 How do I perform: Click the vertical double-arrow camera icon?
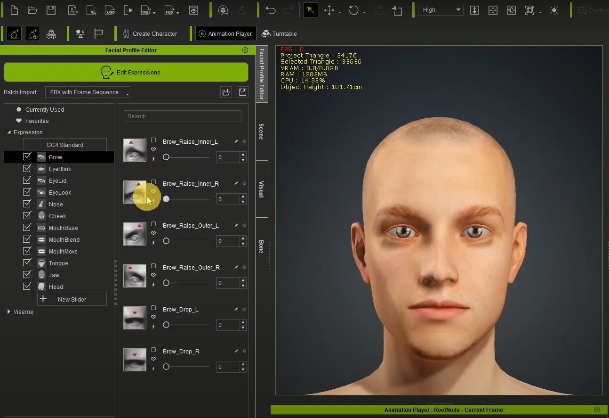pyautogui.click(x=474, y=10)
